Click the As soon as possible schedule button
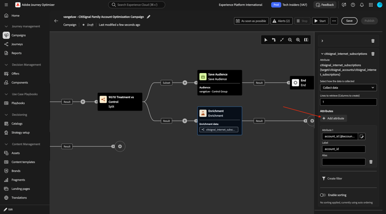386x214 pixels. [251, 21]
